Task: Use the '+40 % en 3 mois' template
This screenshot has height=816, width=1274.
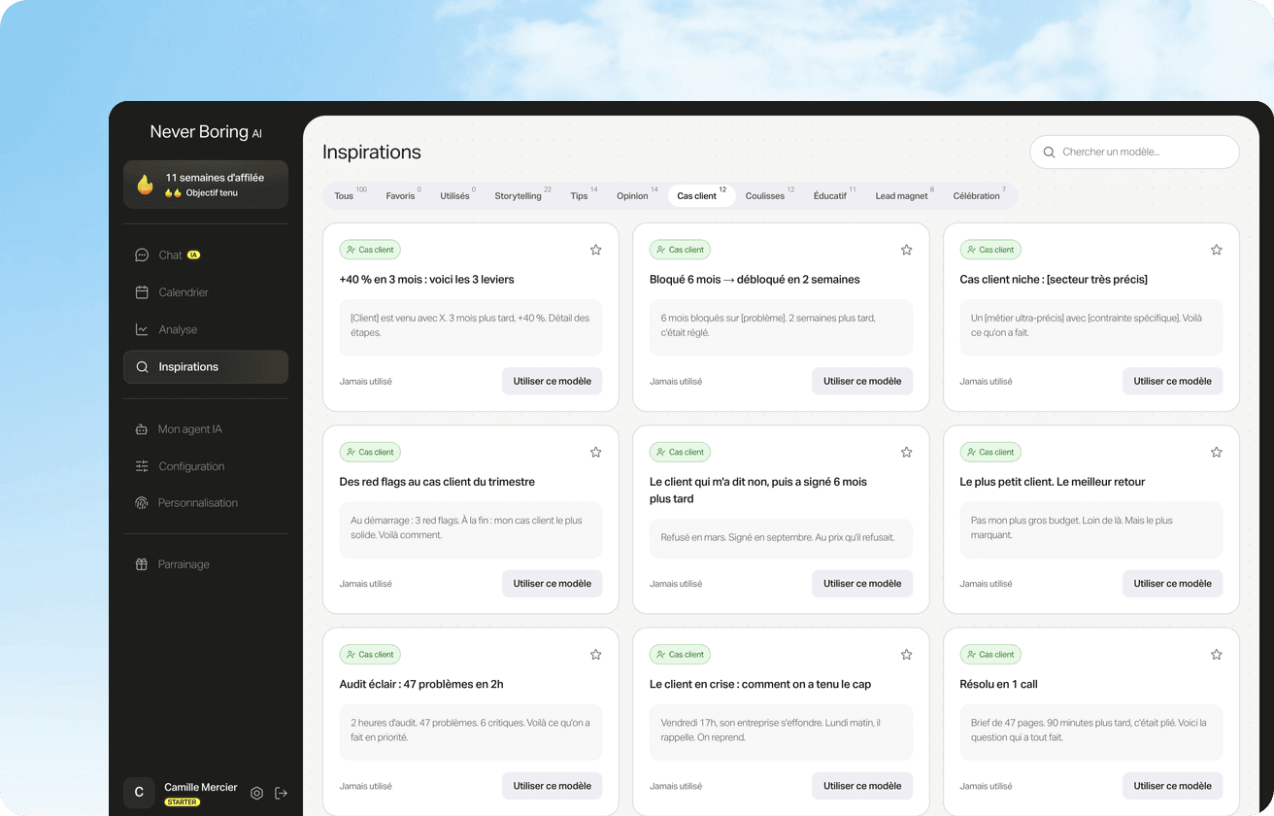Action: [x=553, y=381]
